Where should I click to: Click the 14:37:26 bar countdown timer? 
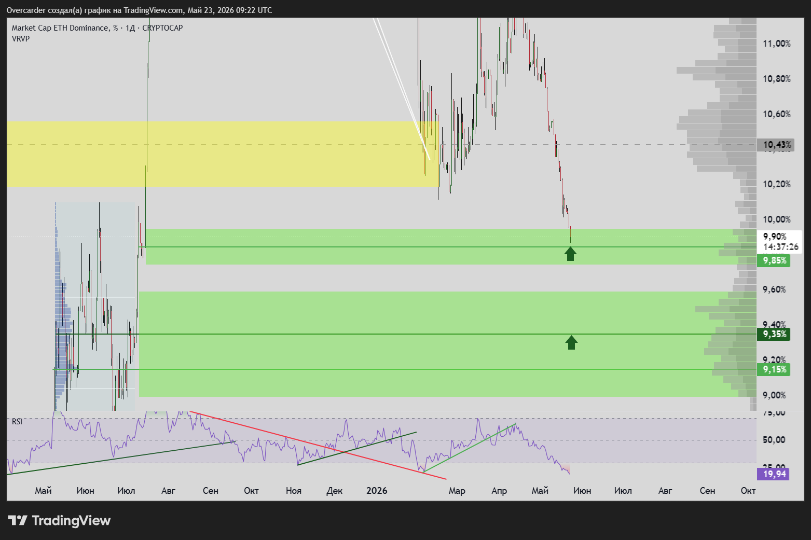[780, 247]
